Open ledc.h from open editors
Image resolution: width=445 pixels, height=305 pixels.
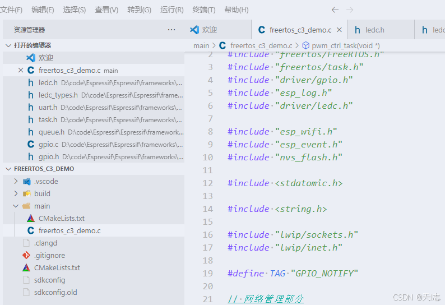pos(94,82)
